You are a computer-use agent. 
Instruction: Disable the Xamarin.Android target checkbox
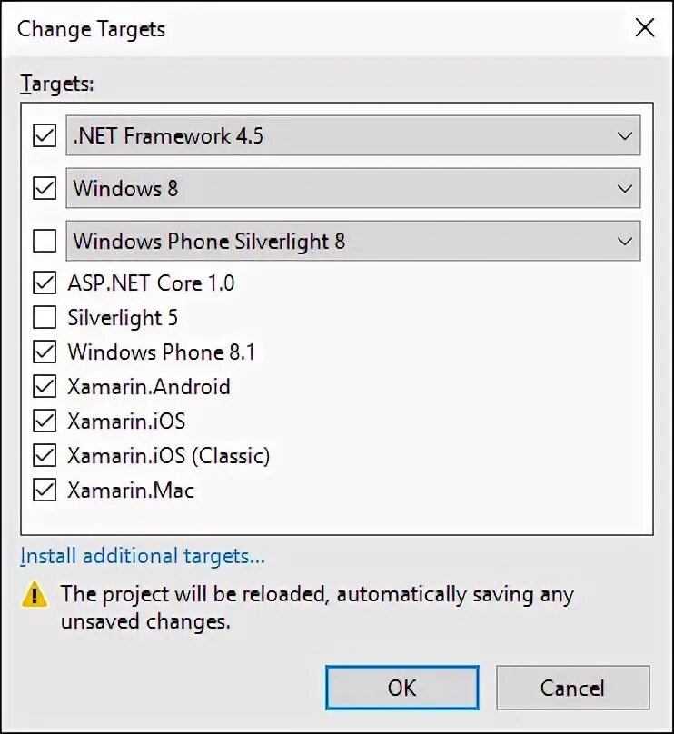point(44,387)
